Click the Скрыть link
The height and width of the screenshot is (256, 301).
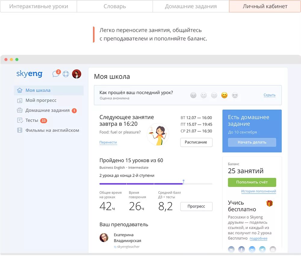pyautogui.click(x=269, y=95)
